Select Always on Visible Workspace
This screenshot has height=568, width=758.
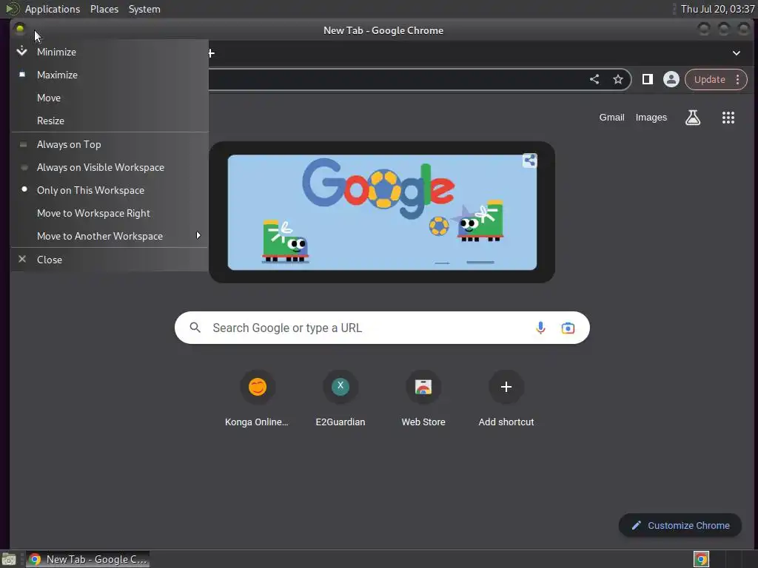[x=110, y=167]
